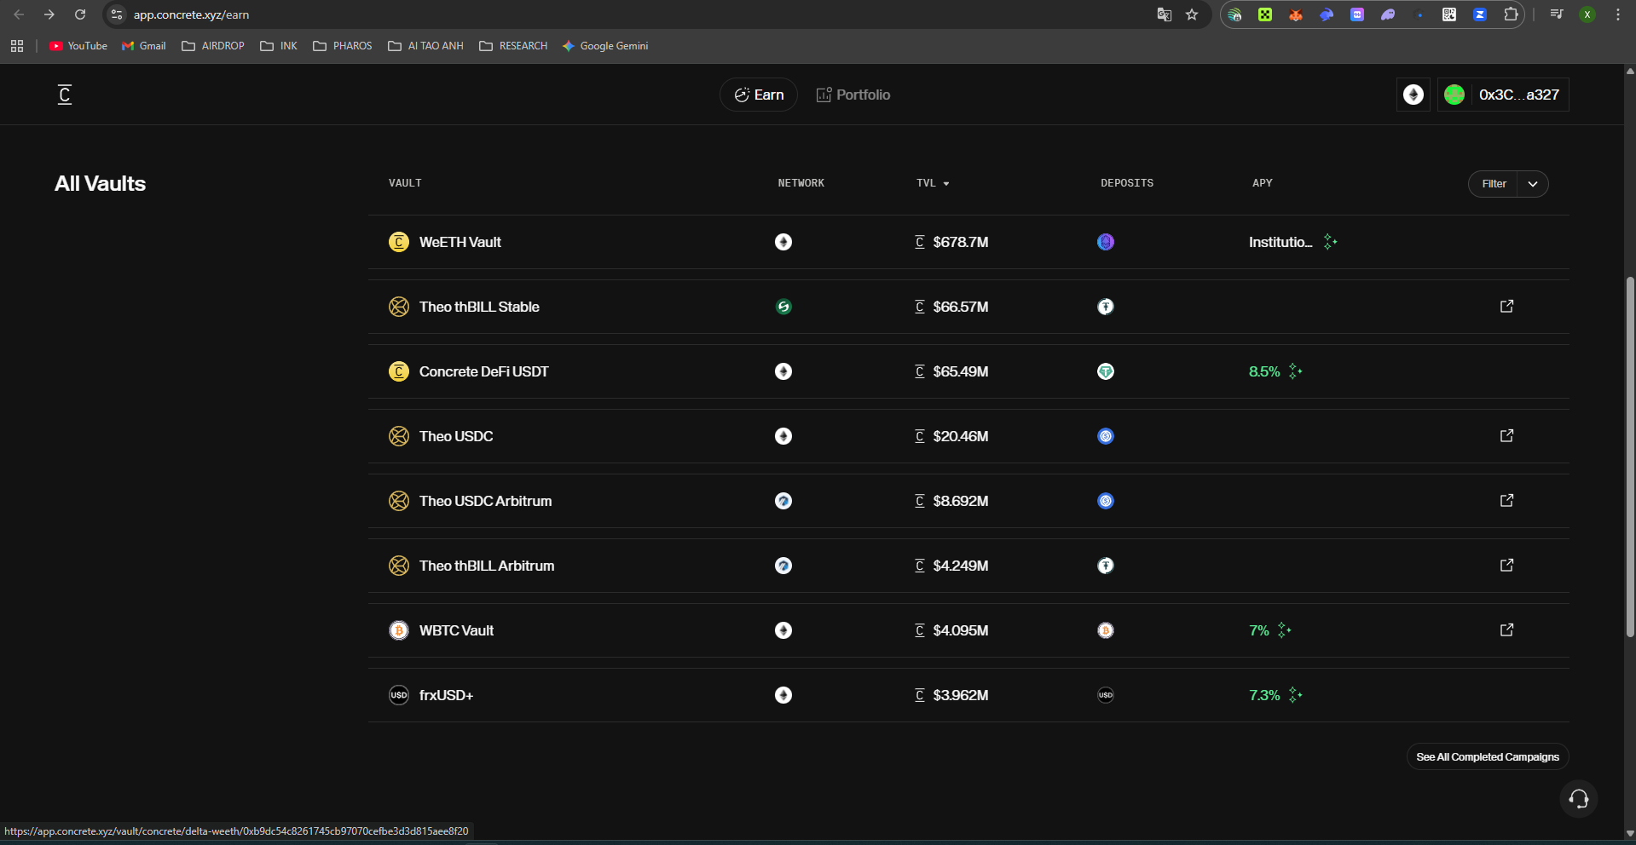
Task: Open the browser extensions puzzle icon
Action: (1511, 14)
